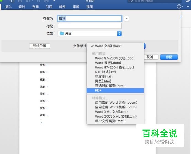Click the last 搜狗 line in document

[43, 115]
